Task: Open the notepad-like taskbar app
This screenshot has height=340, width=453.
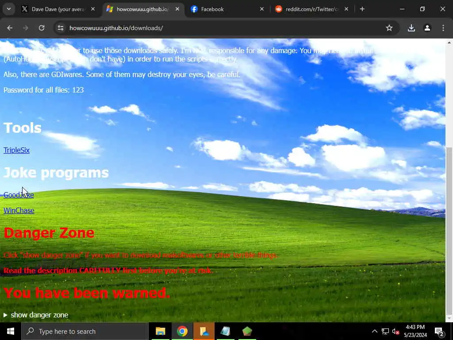Action: coord(225,331)
